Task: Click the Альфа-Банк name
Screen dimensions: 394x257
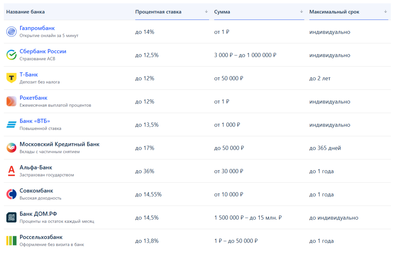Action: (x=36, y=168)
